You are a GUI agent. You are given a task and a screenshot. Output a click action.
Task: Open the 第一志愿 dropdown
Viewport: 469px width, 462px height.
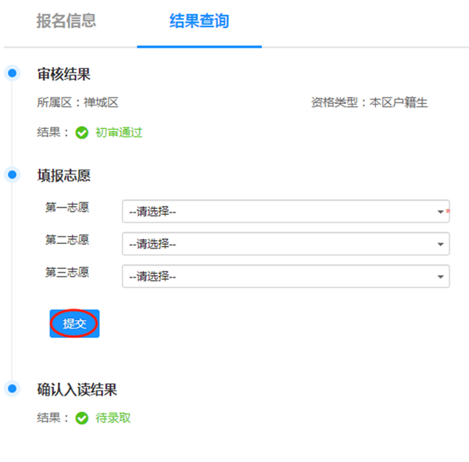pyautogui.click(x=281, y=211)
